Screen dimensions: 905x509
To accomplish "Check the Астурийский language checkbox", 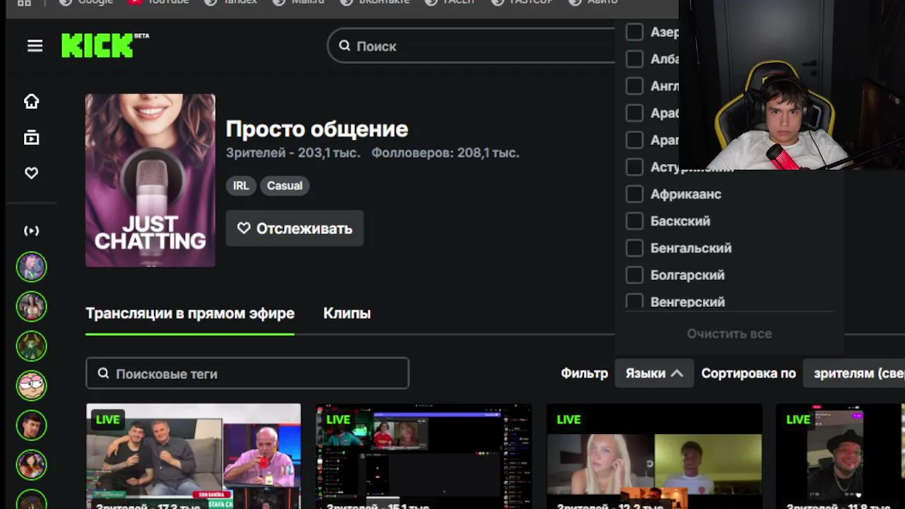I will [634, 167].
